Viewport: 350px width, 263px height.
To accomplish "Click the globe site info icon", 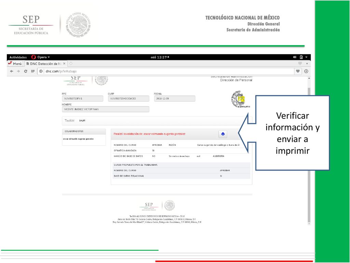I will pos(41,71).
